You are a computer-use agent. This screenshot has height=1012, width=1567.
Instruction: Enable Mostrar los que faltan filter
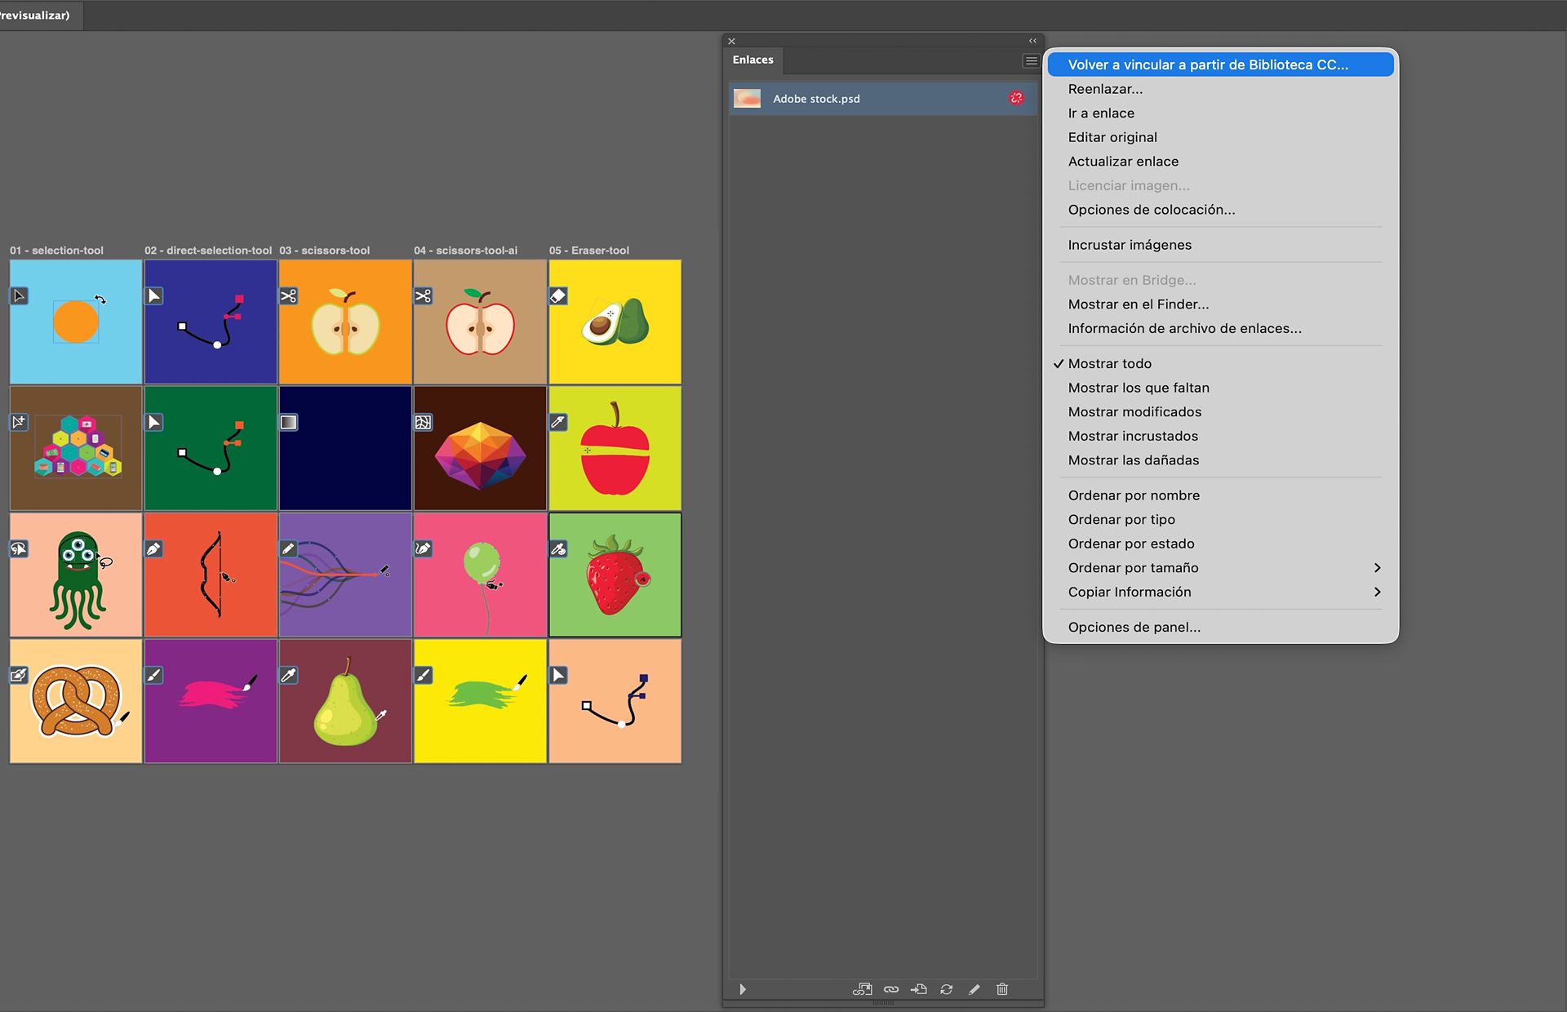point(1220,388)
